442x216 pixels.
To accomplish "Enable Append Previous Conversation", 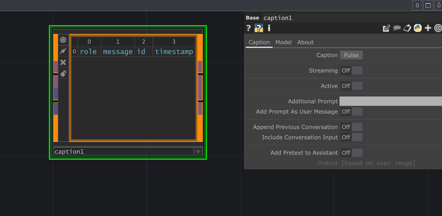I will (351, 127).
